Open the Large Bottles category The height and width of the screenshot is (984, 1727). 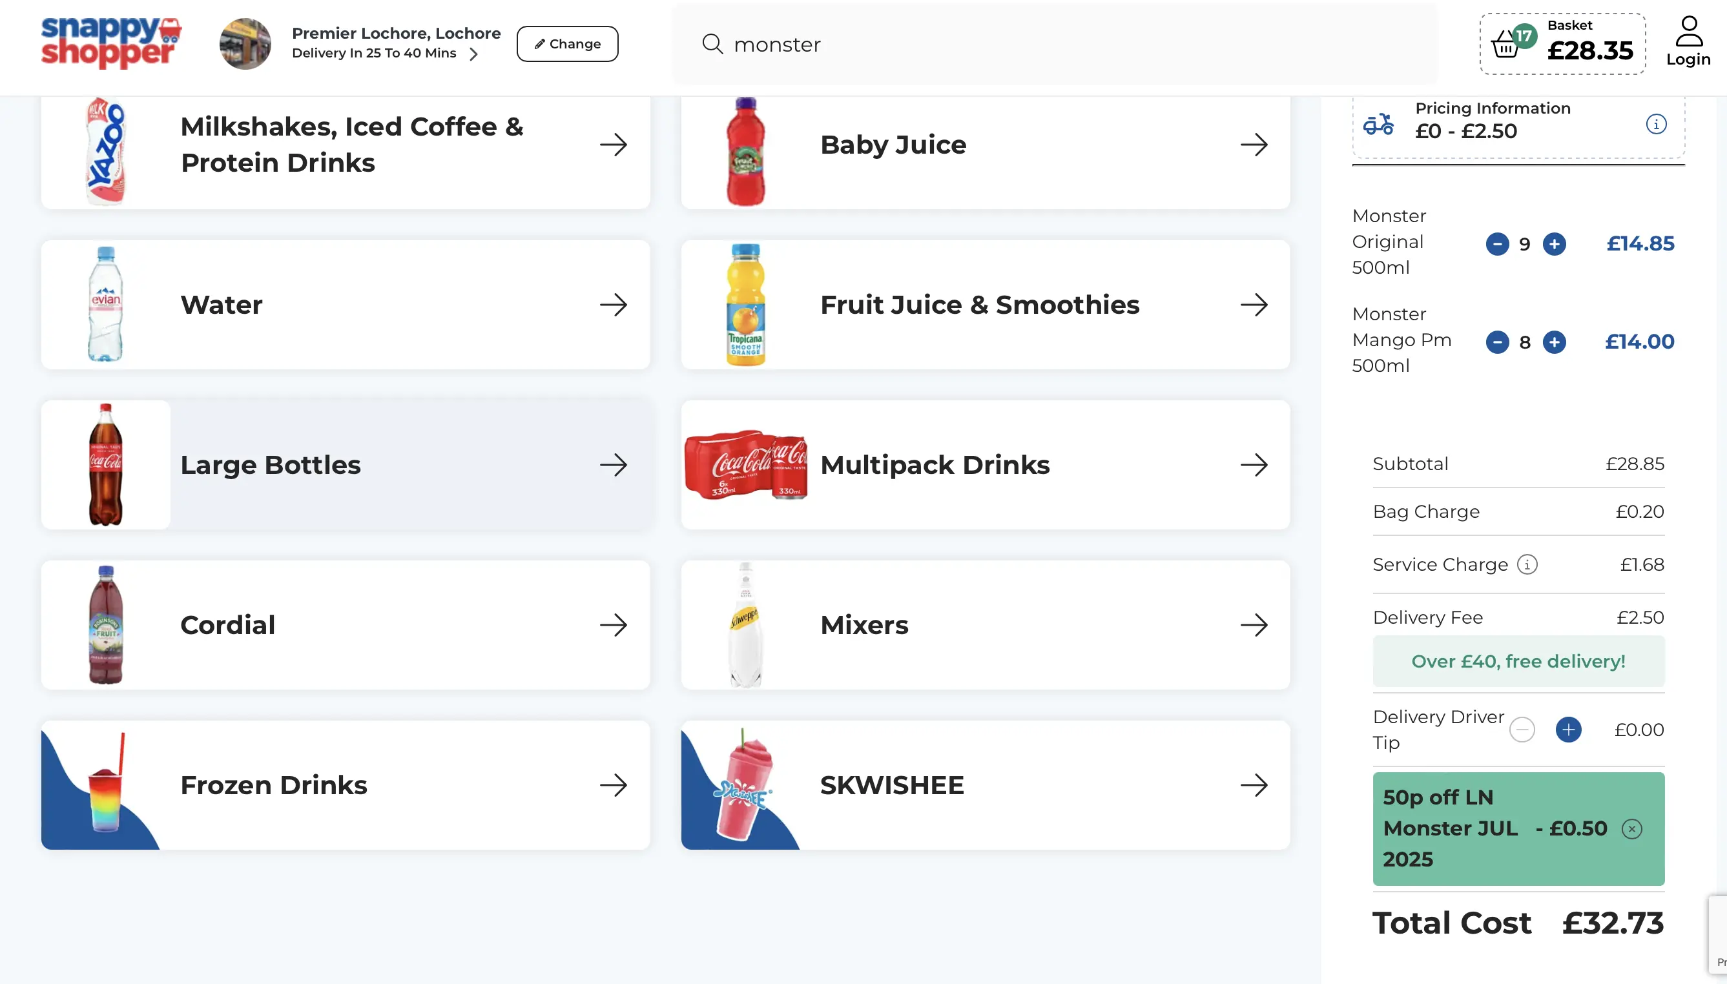(x=346, y=465)
